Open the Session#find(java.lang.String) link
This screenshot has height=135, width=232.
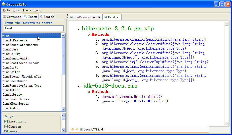[154, 39]
